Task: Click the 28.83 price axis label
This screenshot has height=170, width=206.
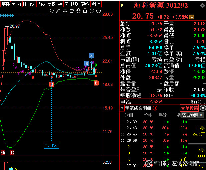Action: (x=107, y=14)
